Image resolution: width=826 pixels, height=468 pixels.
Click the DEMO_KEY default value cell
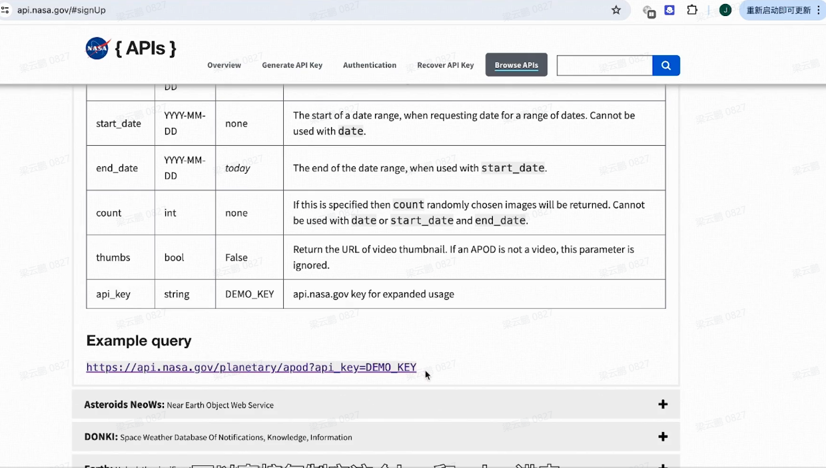point(250,294)
